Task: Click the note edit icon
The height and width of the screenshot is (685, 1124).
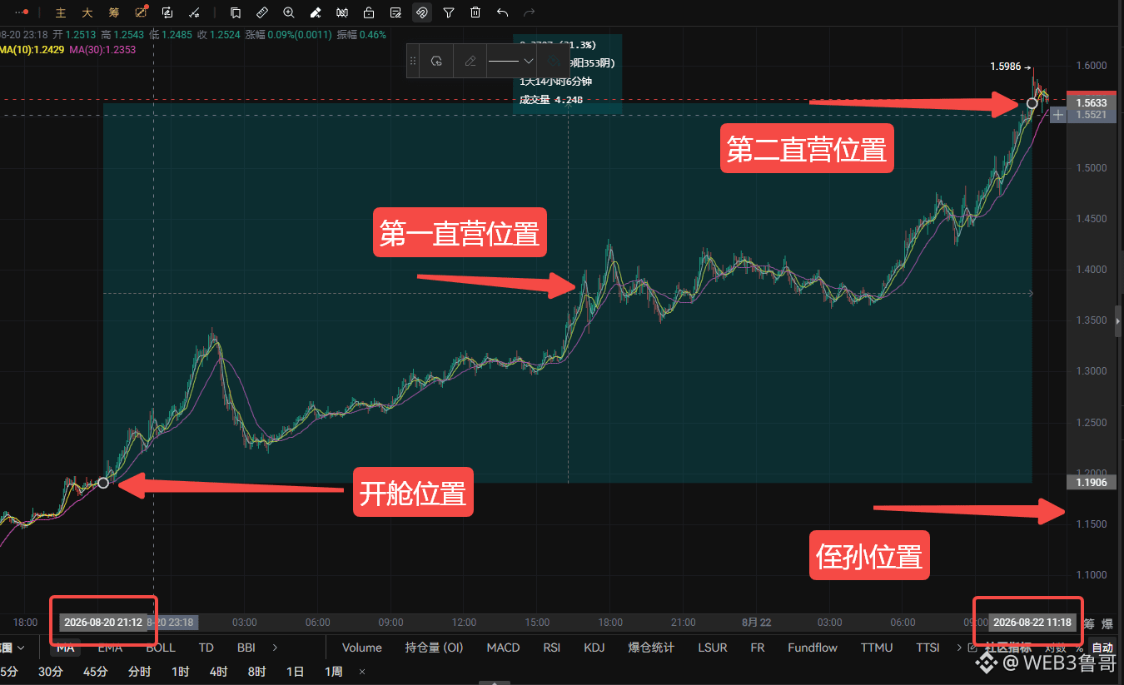Action: click(395, 12)
